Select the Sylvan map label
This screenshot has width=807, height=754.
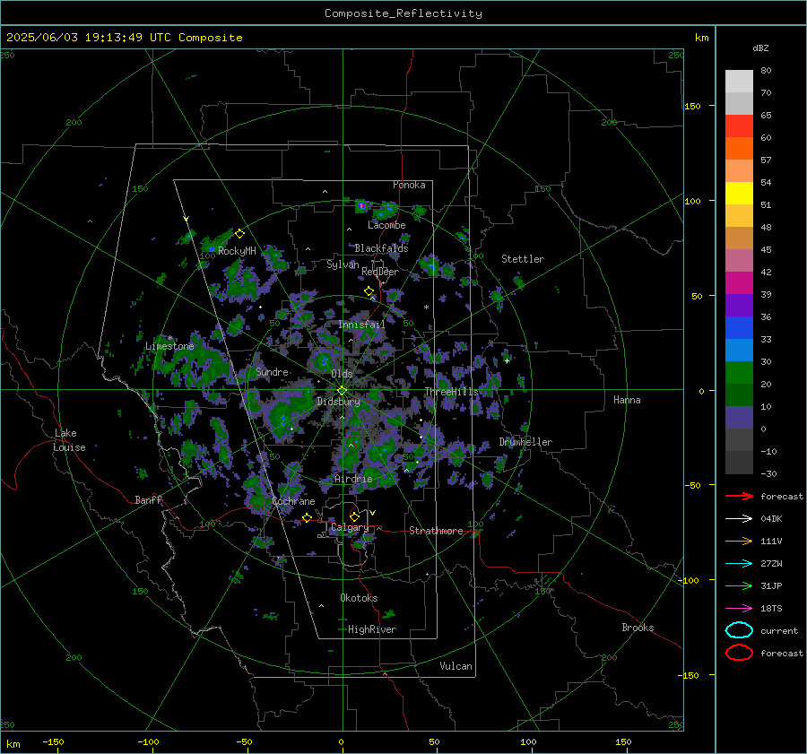343,264
